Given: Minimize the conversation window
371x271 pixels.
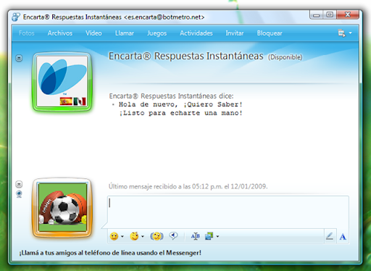Looking at the screenshot, I should pyautogui.click(x=317, y=15).
